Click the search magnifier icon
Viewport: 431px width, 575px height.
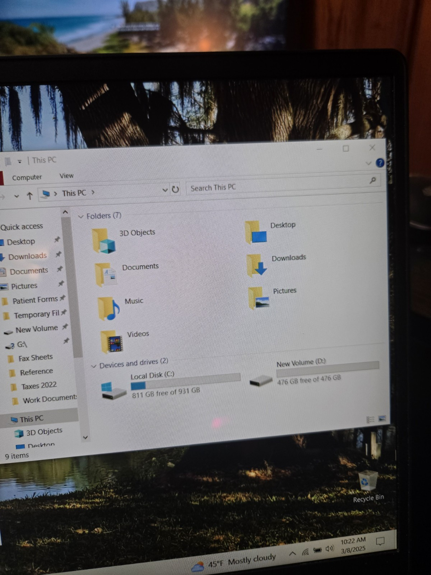(373, 180)
